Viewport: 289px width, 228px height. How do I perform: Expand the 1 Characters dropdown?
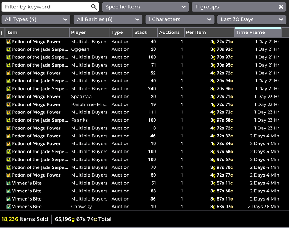point(180,19)
